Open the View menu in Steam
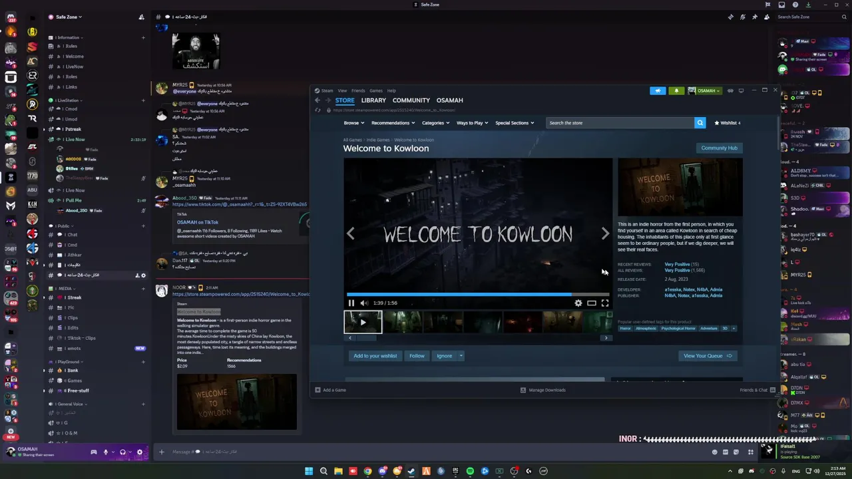Screen dimensions: 852x479 (x=342, y=90)
